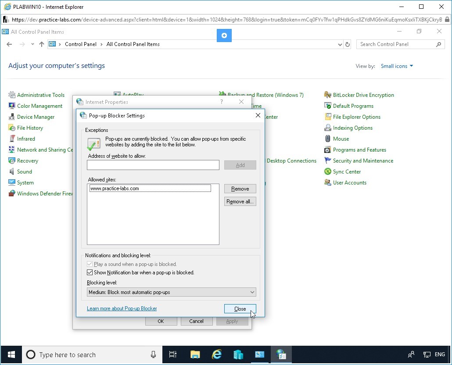Click the Remove all button

click(x=240, y=202)
